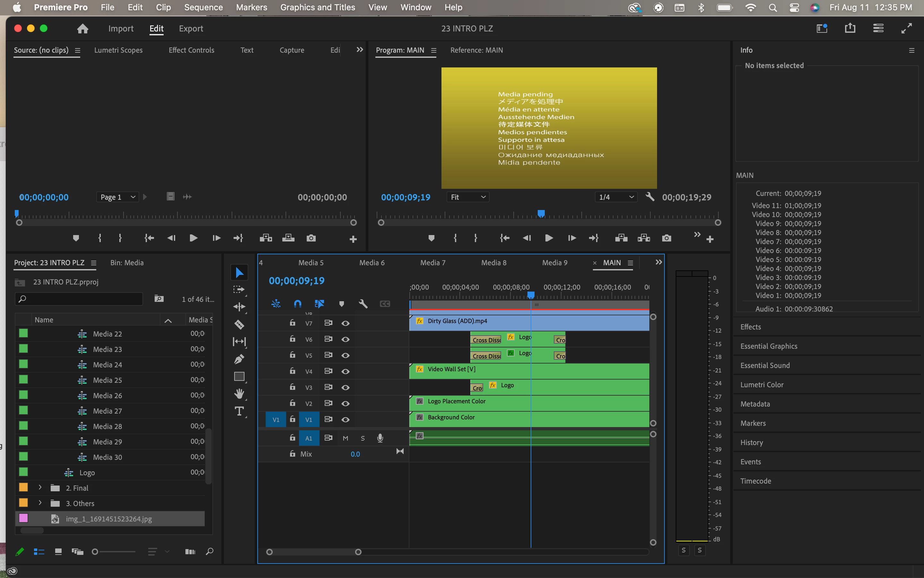
Task: Select the Razor tool
Action: [x=239, y=325]
